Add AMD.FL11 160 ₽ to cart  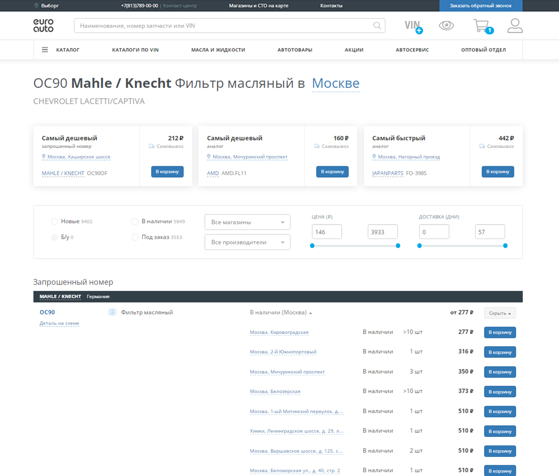point(332,172)
